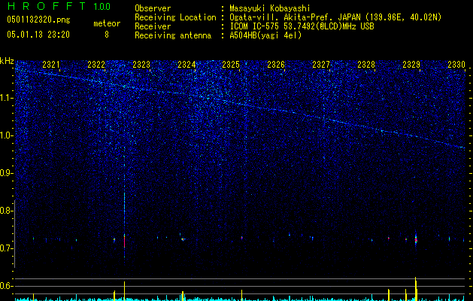Click the A504HB(yagi 4el) antenna text

(x=265, y=35)
